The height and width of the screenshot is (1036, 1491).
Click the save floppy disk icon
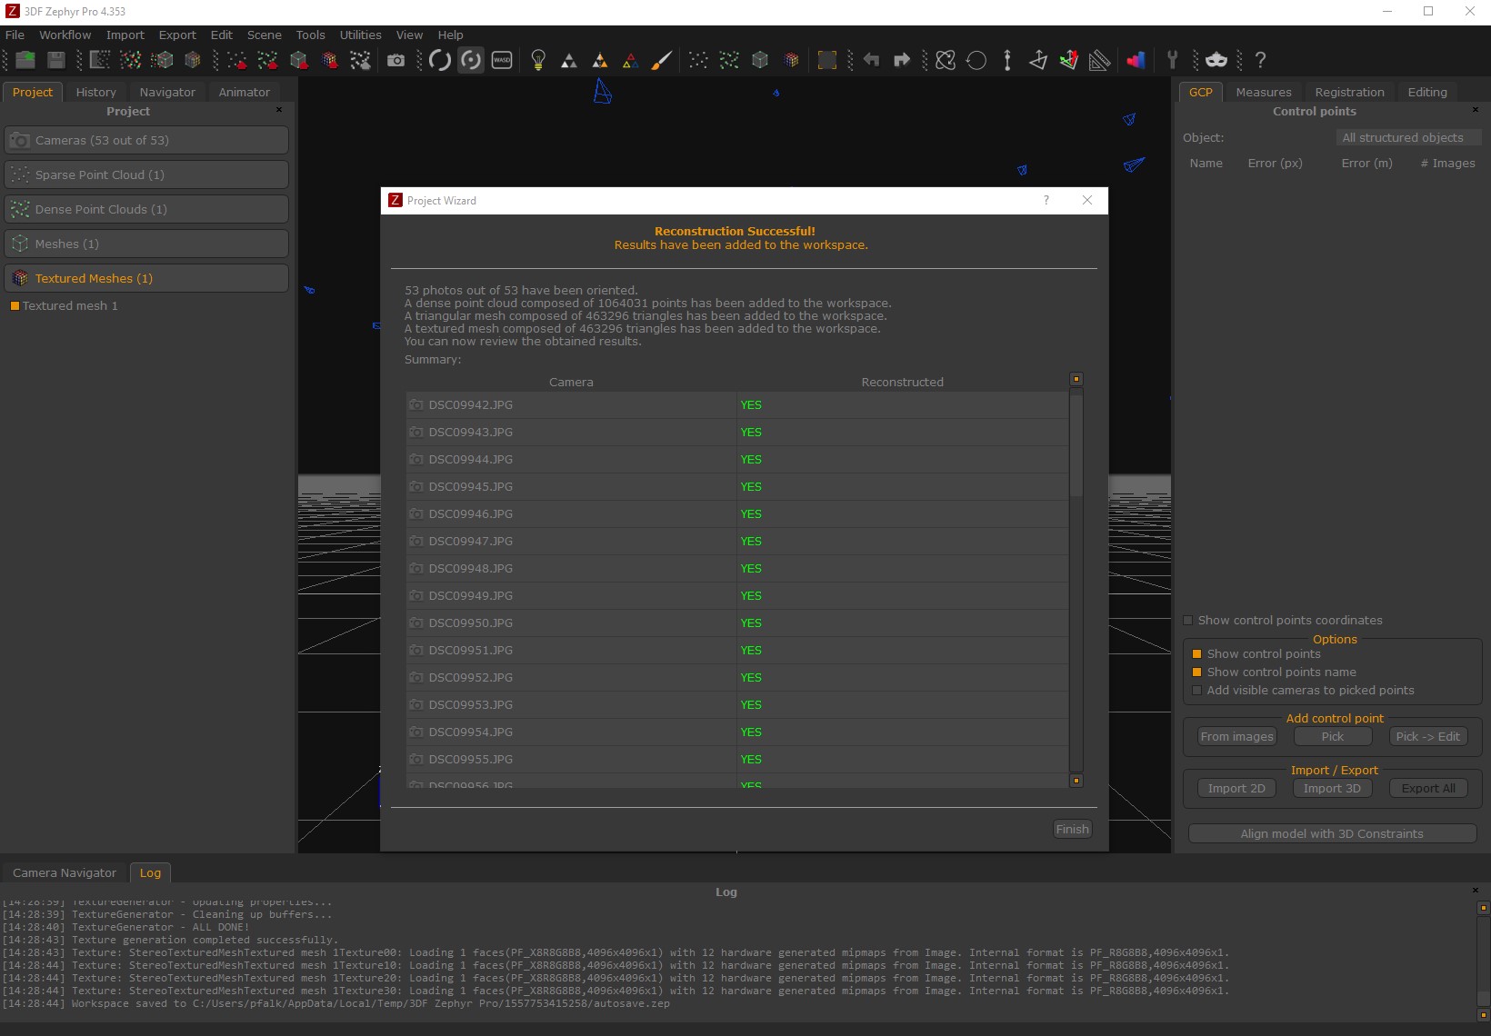coord(56,60)
